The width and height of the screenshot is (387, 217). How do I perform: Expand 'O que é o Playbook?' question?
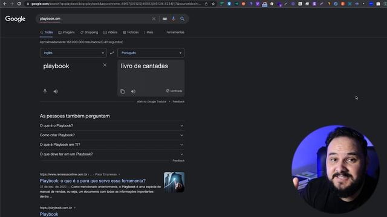point(112,126)
